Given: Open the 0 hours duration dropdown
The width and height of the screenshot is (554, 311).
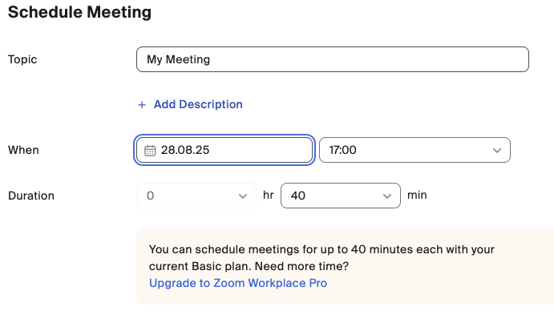Looking at the screenshot, I should 196,196.
